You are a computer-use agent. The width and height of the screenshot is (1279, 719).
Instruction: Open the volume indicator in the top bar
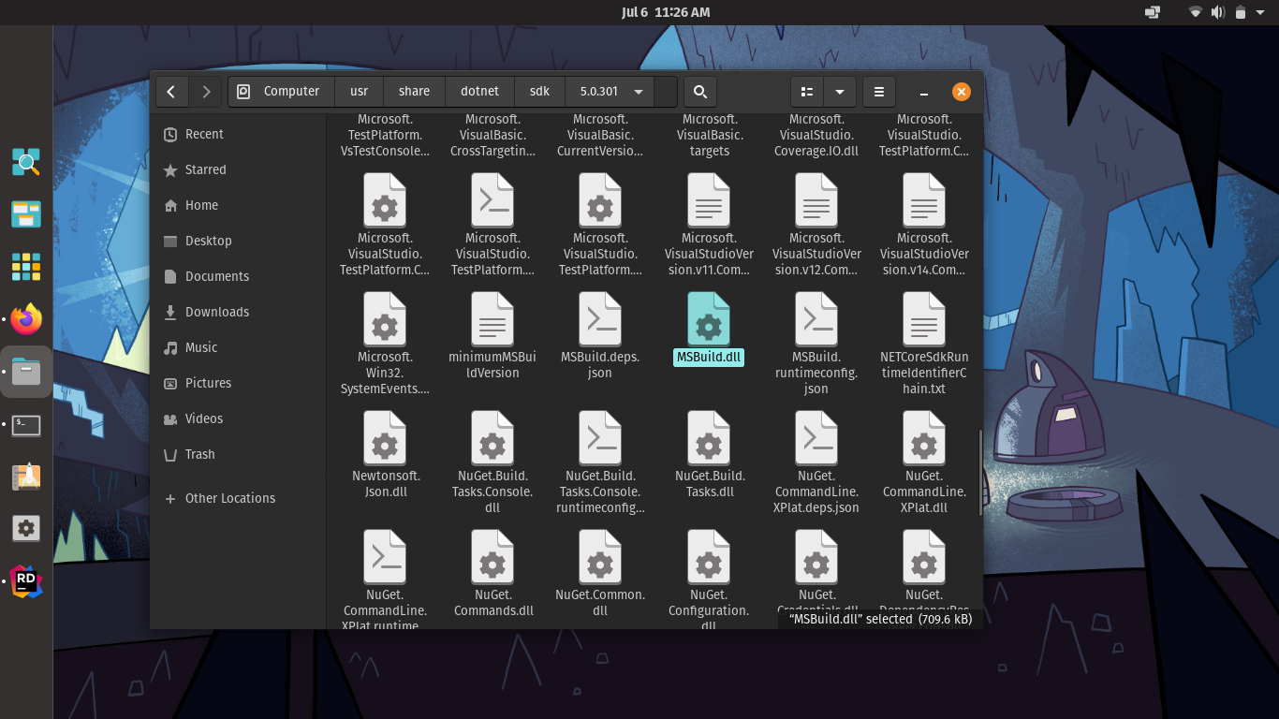coord(1218,12)
